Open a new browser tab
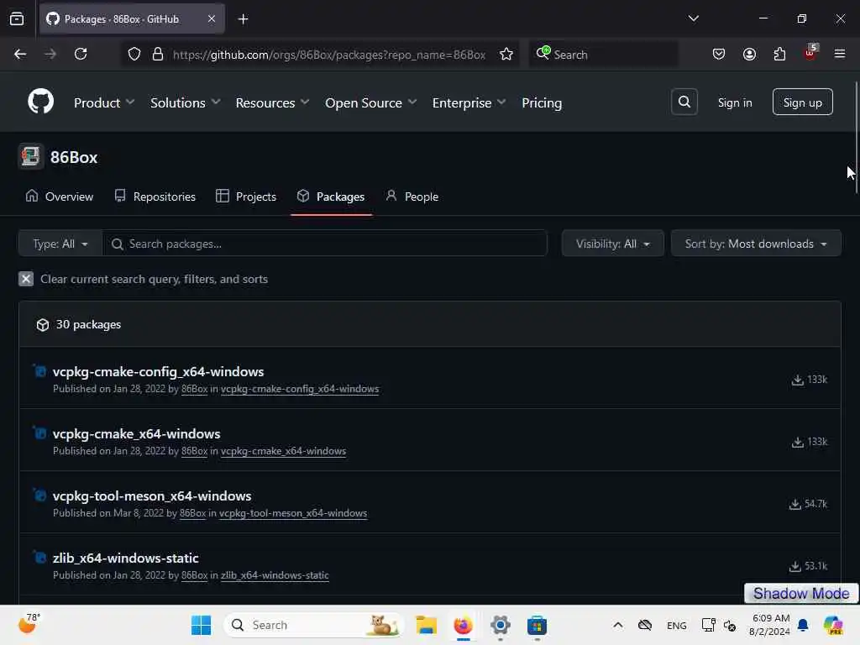The width and height of the screenshot is (860, 645). click(243, 19)
